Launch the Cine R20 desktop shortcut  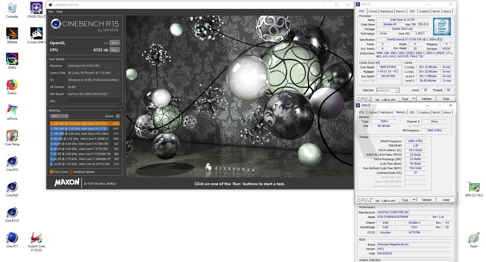pos(12,189)
